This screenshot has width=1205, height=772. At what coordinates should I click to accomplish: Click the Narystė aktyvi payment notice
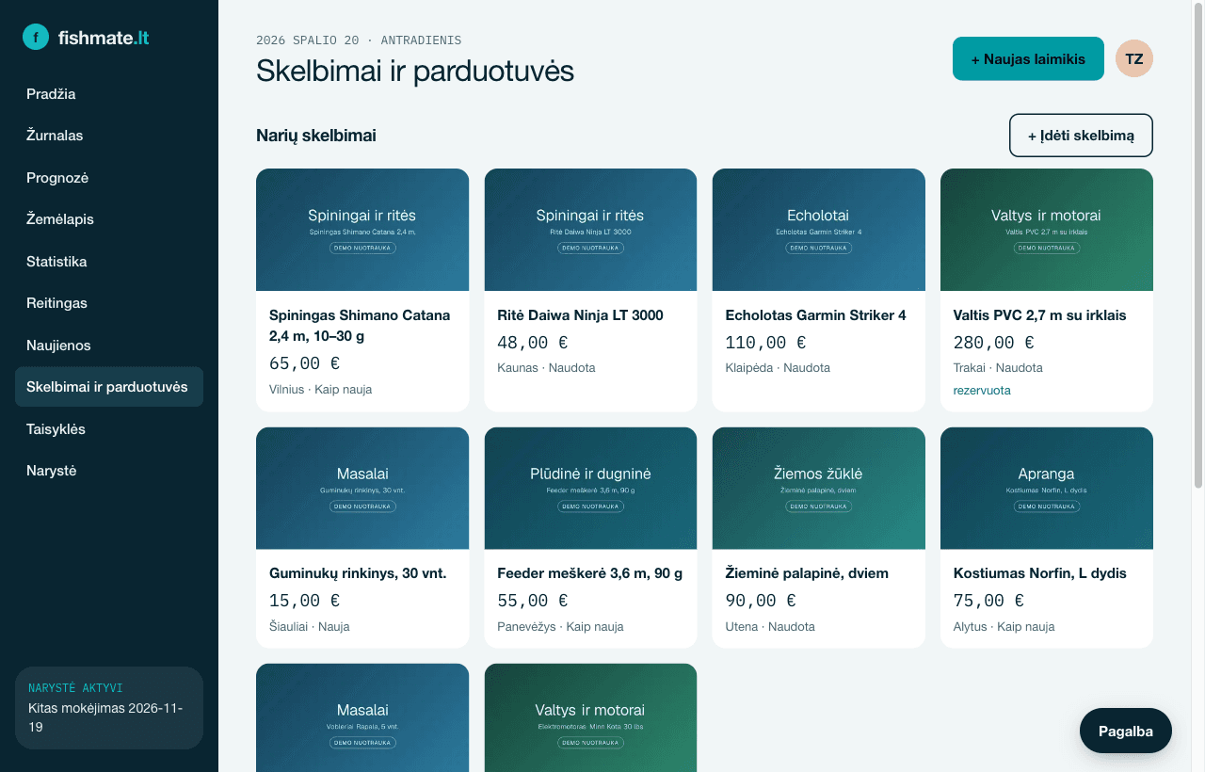coord(109,708)
